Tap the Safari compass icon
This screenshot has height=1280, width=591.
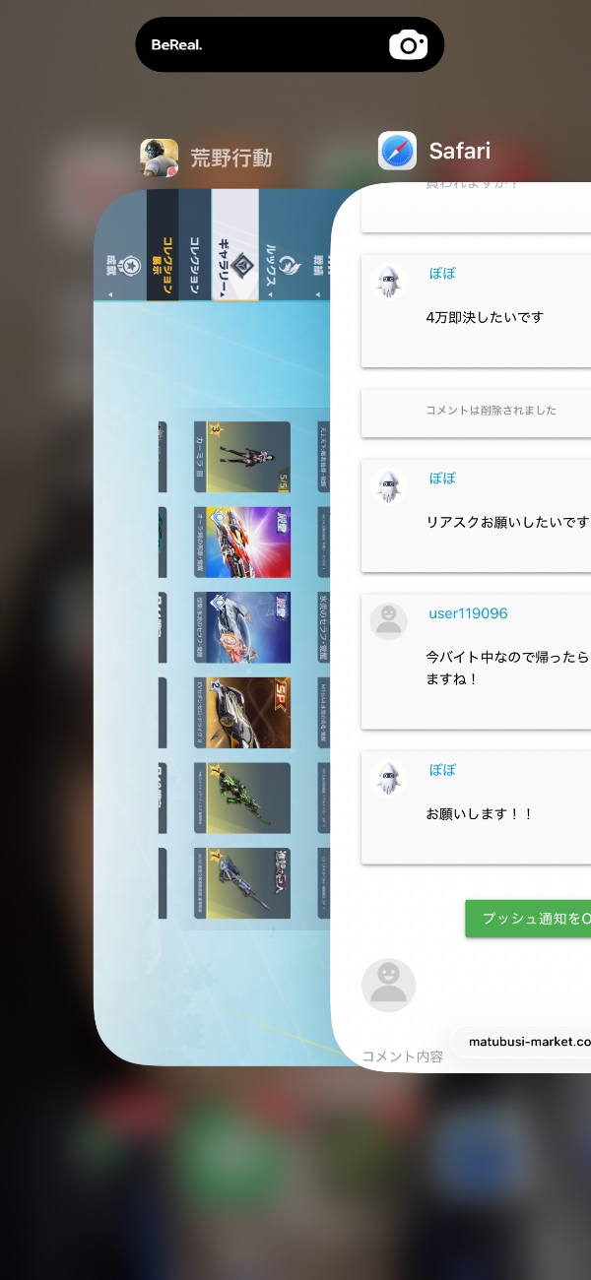click(x=398, y=152)
